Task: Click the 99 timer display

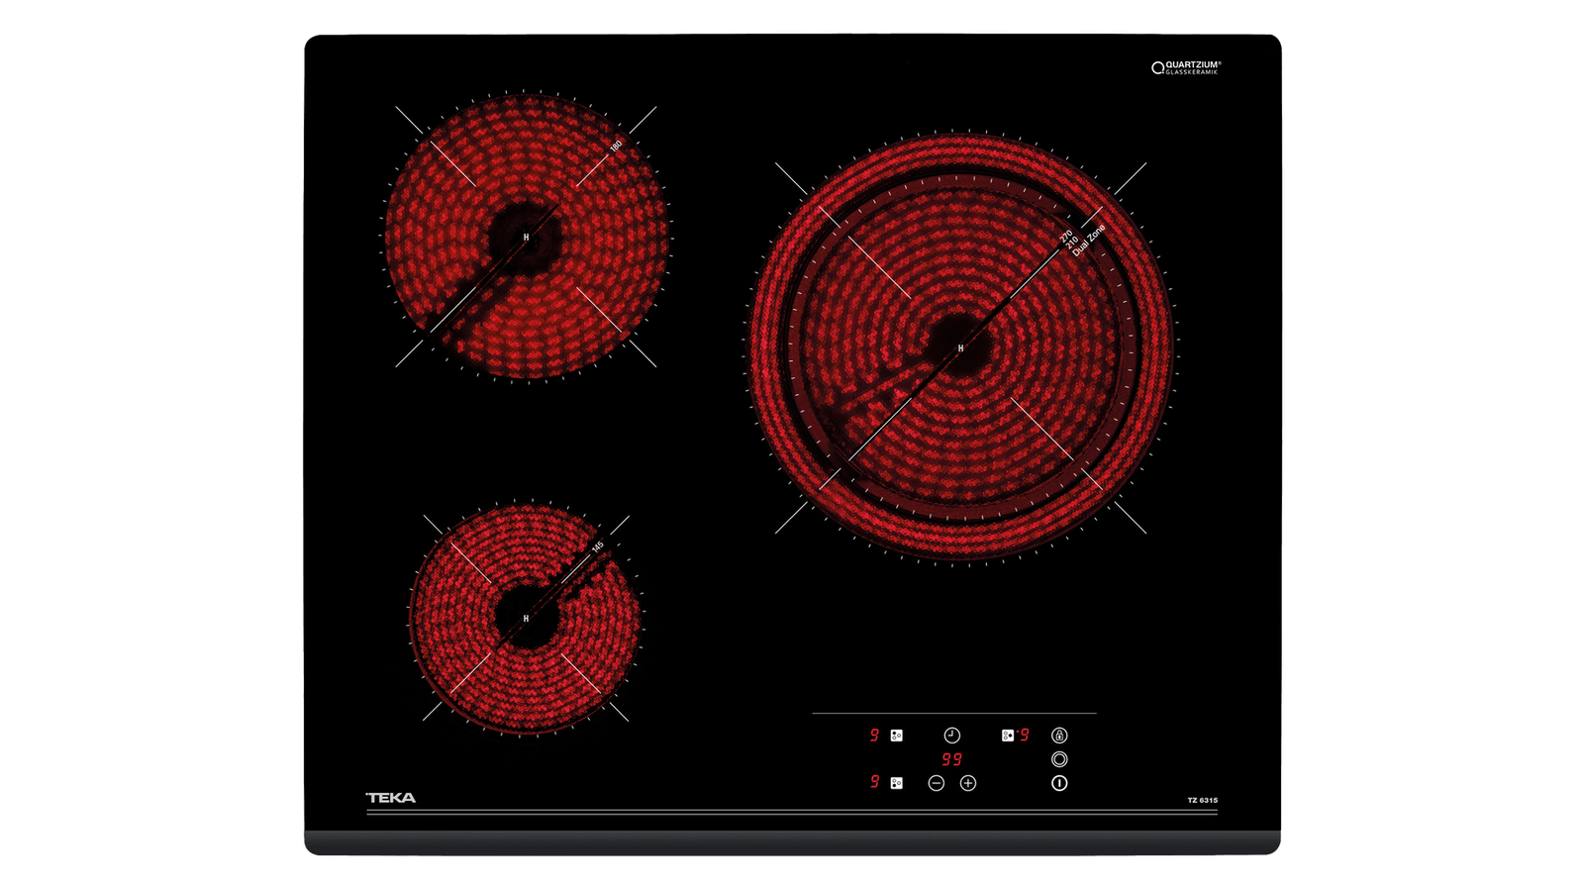Action: 951,759
